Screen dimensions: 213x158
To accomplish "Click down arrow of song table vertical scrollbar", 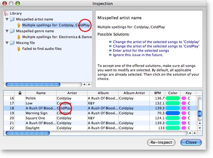I will tap(200, 128).
